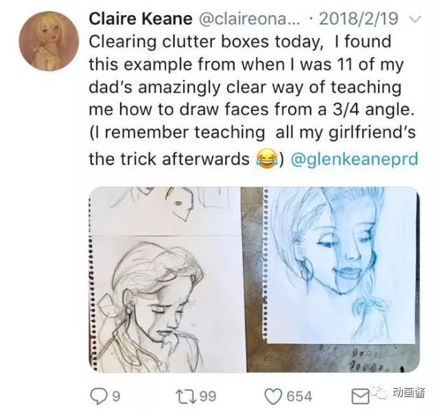Click the laughing-crying emoji in the tweet
The height and width of the screenshot is (412, 439).
click(265, 159)
